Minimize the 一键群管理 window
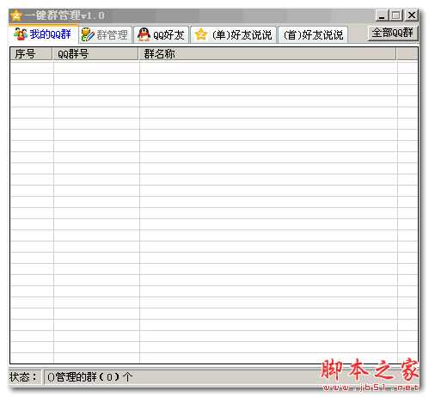 [x=382, y=15]
